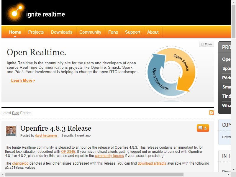Open the Downloads tab
The width and height of the screenshot is (236, 177).
62,32
